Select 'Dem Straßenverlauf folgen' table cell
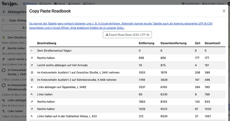Viewport: 230px width, 121px height. click(x=54, y=51)
